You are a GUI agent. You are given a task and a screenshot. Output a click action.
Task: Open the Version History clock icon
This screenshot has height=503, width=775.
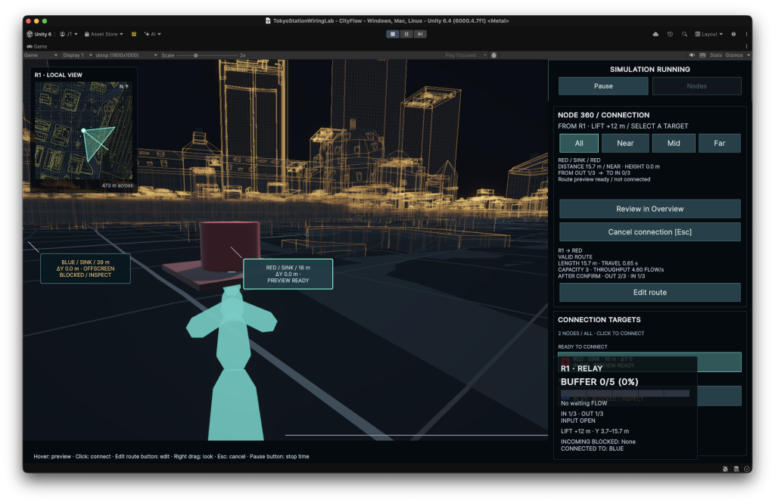671,34
